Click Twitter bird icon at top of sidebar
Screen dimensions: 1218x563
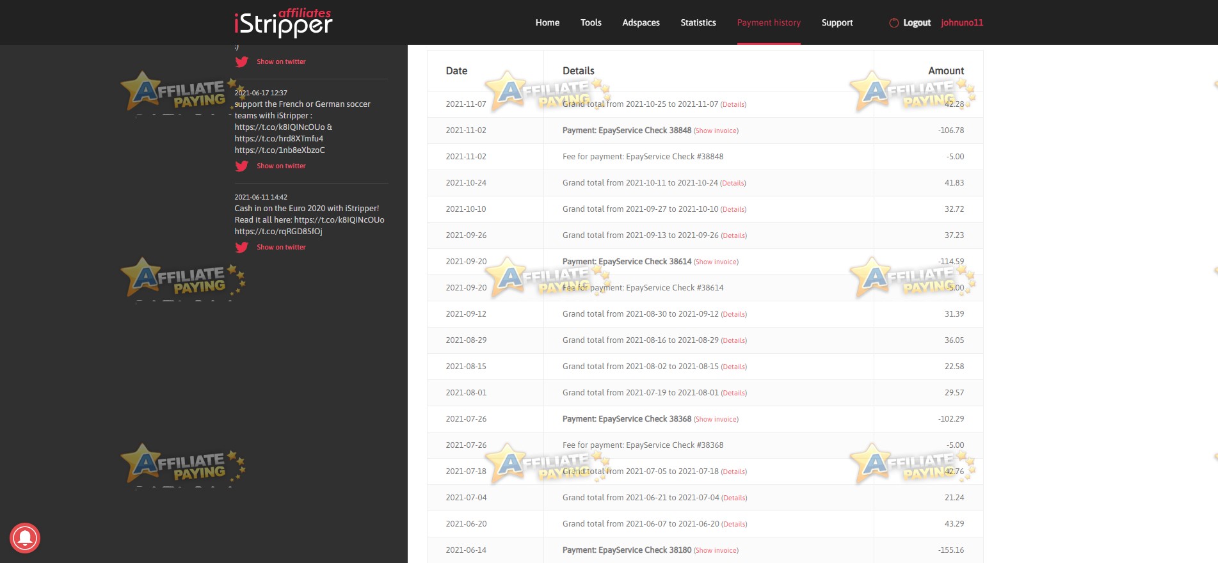pyautogui.click(x=241, y=62)
